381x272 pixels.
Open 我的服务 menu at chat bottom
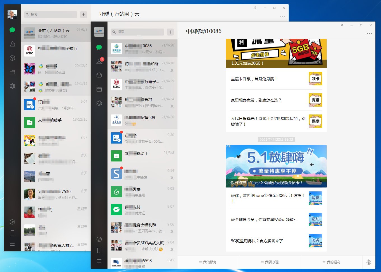click(x=208, y=262)
